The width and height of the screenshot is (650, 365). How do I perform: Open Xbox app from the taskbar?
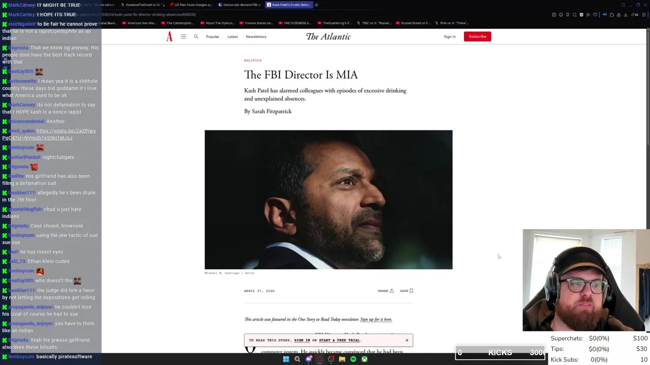pyautogui.click(x=365, y=359)
